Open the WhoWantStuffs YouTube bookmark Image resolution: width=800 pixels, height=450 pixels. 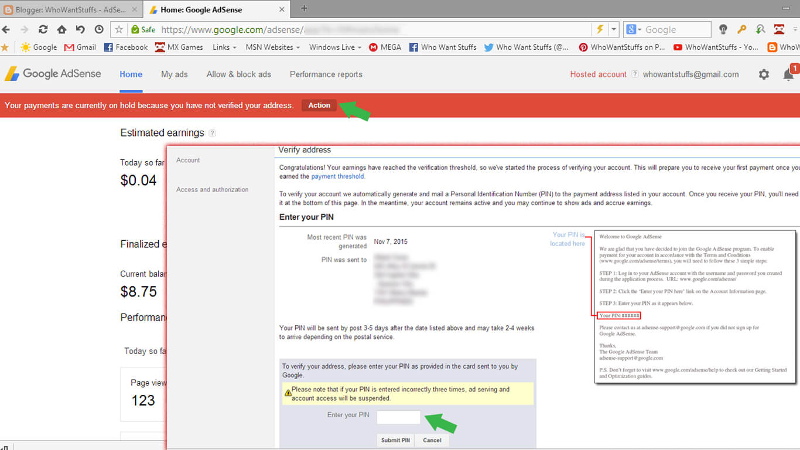click(x=716, y=47)
